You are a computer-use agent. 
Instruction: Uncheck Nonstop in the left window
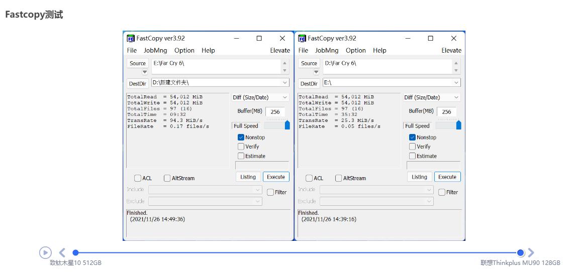click(241, 138)
